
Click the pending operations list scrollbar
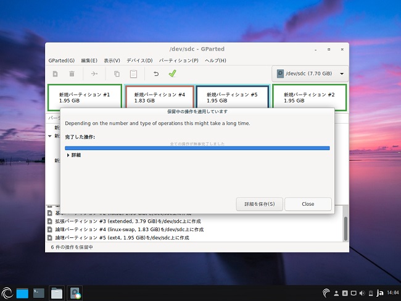point(345,229)
